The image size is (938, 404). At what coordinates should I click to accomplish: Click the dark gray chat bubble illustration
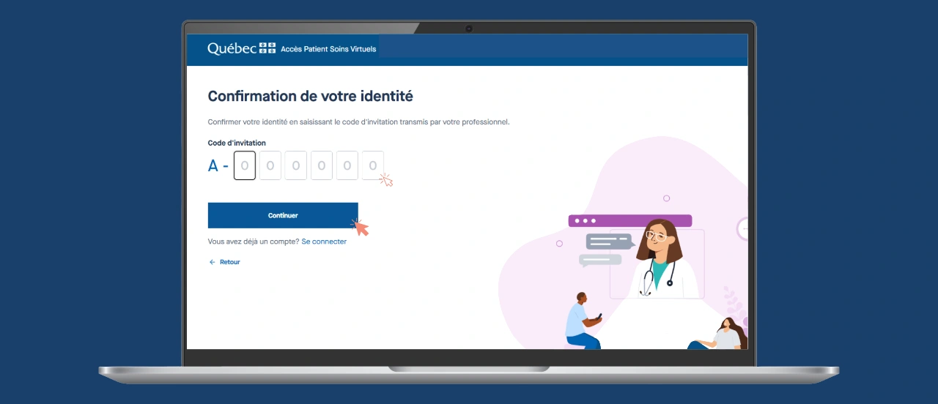(x=609, y=242)
